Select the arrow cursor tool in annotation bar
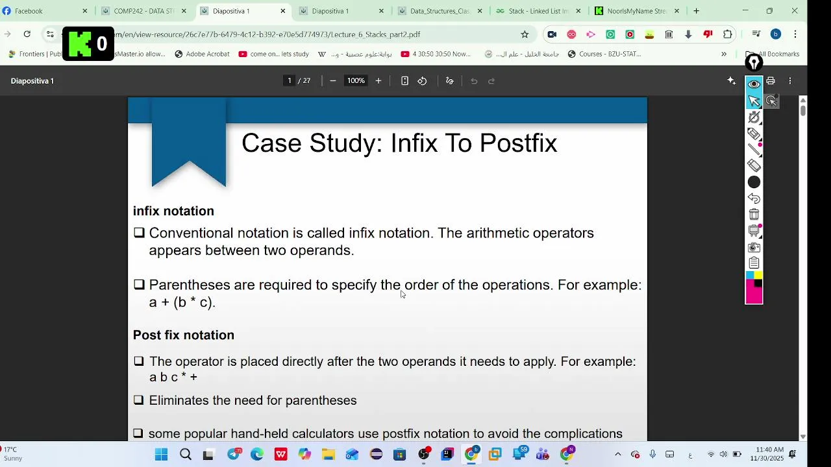 point(754,101)
